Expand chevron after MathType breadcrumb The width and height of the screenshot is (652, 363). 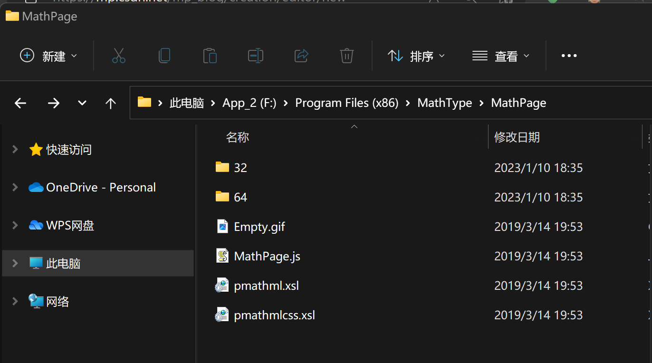tap(481, 103)
